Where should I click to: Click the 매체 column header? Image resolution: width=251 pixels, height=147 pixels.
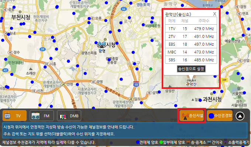pyautogui.click(x=172, y=21)
